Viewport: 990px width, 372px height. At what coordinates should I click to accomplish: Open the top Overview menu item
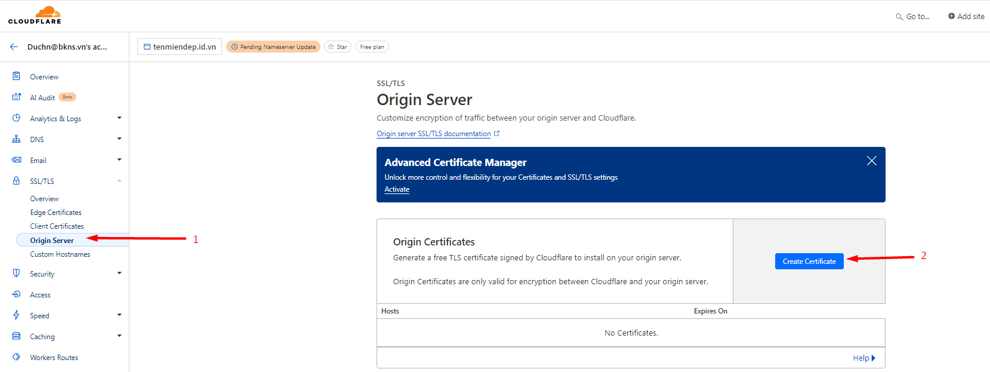point(44,77)
